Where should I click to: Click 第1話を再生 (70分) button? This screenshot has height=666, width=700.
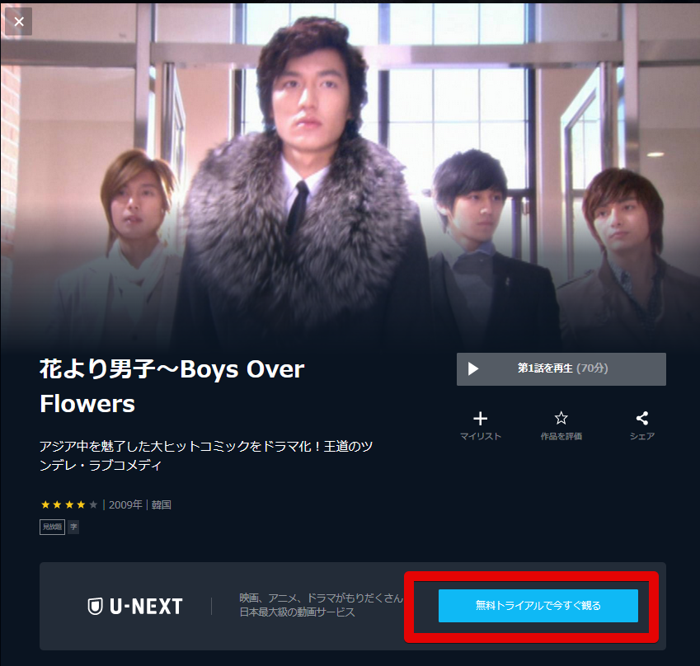pyautogui.click(x=561, y=369)
